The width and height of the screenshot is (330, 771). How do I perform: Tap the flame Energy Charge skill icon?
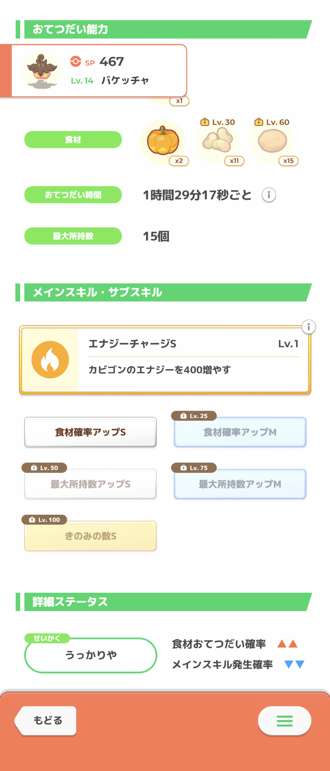tap(50, 360)
